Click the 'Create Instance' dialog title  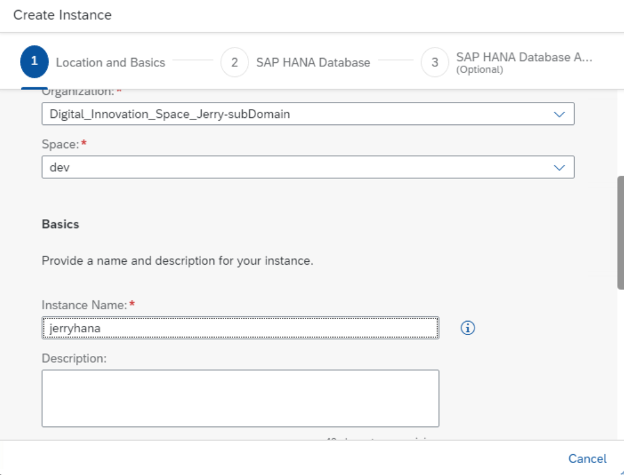point(62,15)
